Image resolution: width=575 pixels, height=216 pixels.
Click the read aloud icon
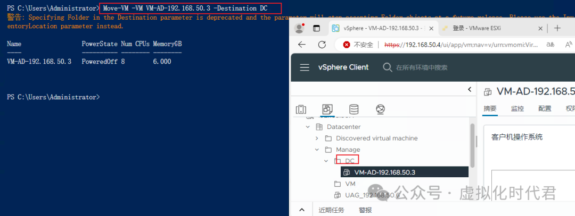(x=569, y=45)
